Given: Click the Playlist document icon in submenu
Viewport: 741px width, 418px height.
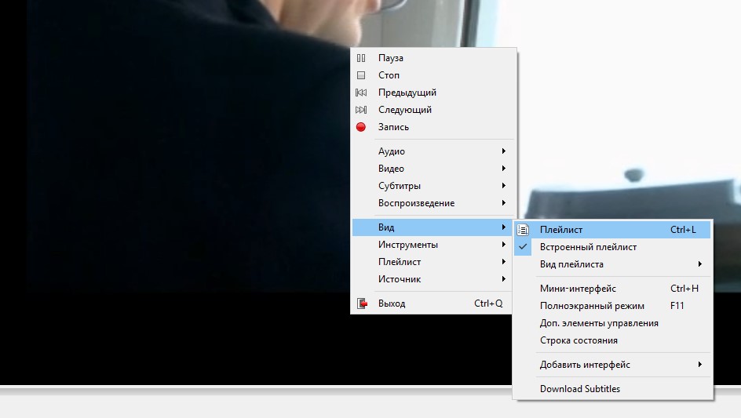Looking at the screenshot, I should pyautogui.click(x=524, y=230).
